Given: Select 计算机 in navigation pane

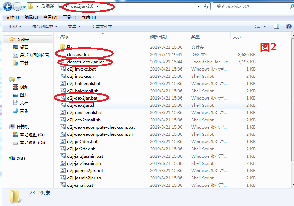Looking at the screenshot, I should tap(23, 127).
